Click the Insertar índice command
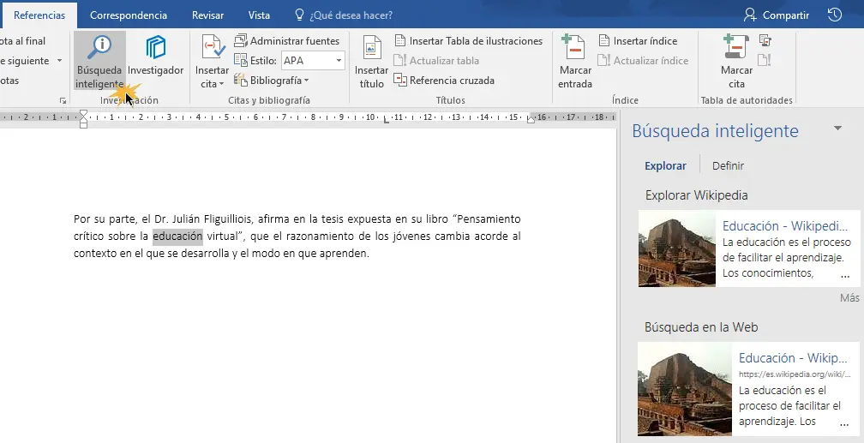Viewport: 864px width, 443px height. pyautogui.click(x=638, y=41)
